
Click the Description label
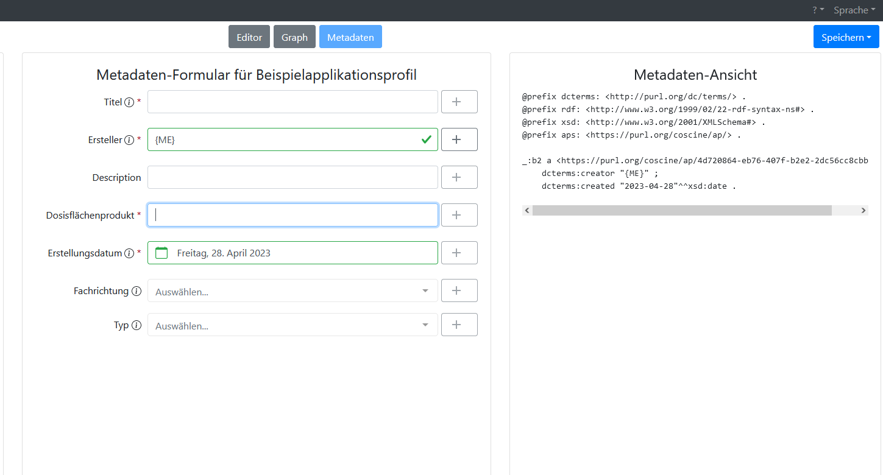[116, 178]
